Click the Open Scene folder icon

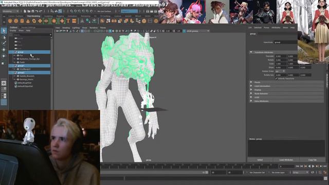tap(29, 11)
